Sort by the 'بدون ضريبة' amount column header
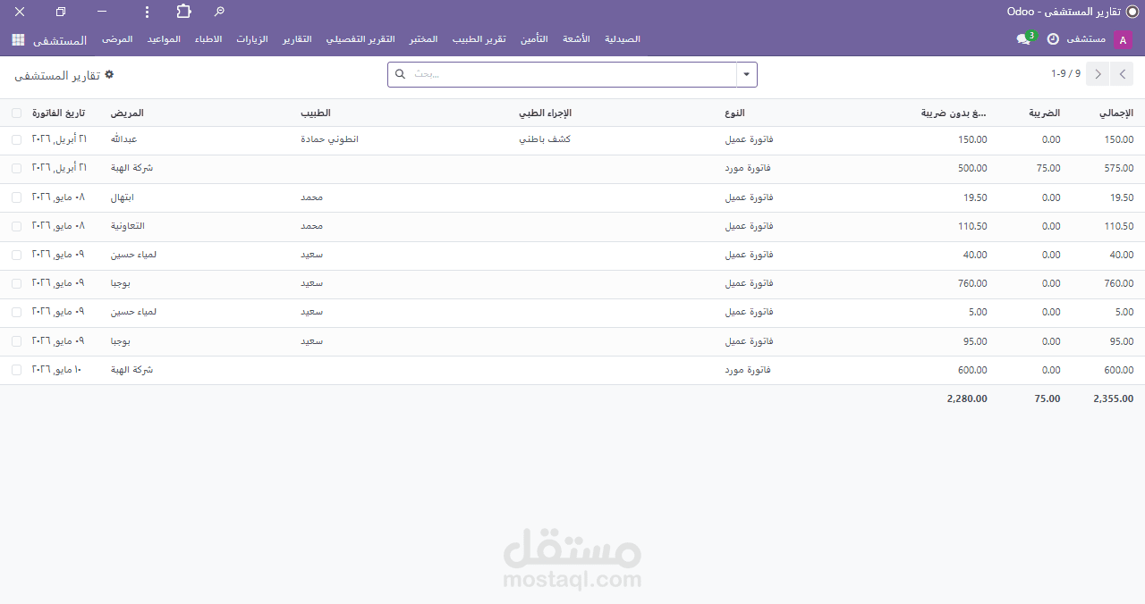Image resolution: width=1145 pixels, height=604 pixels. (x=954, y=113)
